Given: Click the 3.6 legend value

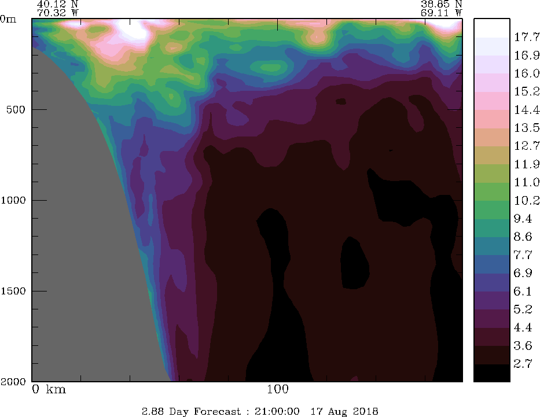Looking at the screenshot, I should (x=523, y=346).
